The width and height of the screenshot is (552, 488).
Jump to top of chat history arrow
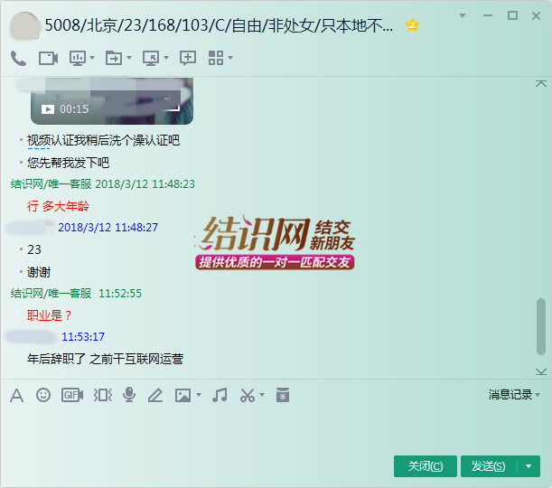tap(541, 84)
